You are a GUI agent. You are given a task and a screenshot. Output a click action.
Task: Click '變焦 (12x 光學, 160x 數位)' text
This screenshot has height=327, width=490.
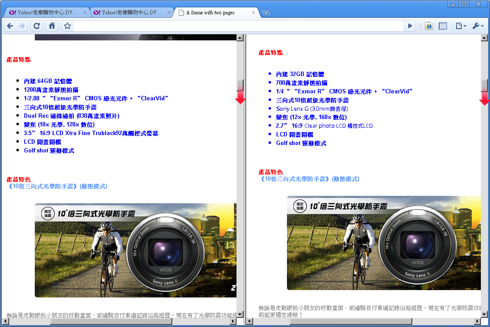click(x=311, y=117)
